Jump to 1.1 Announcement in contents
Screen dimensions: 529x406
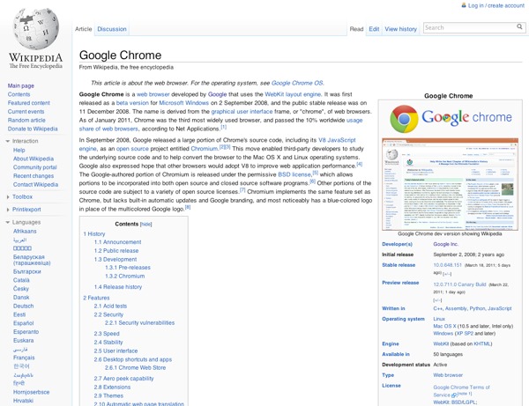tap(118, 242)
